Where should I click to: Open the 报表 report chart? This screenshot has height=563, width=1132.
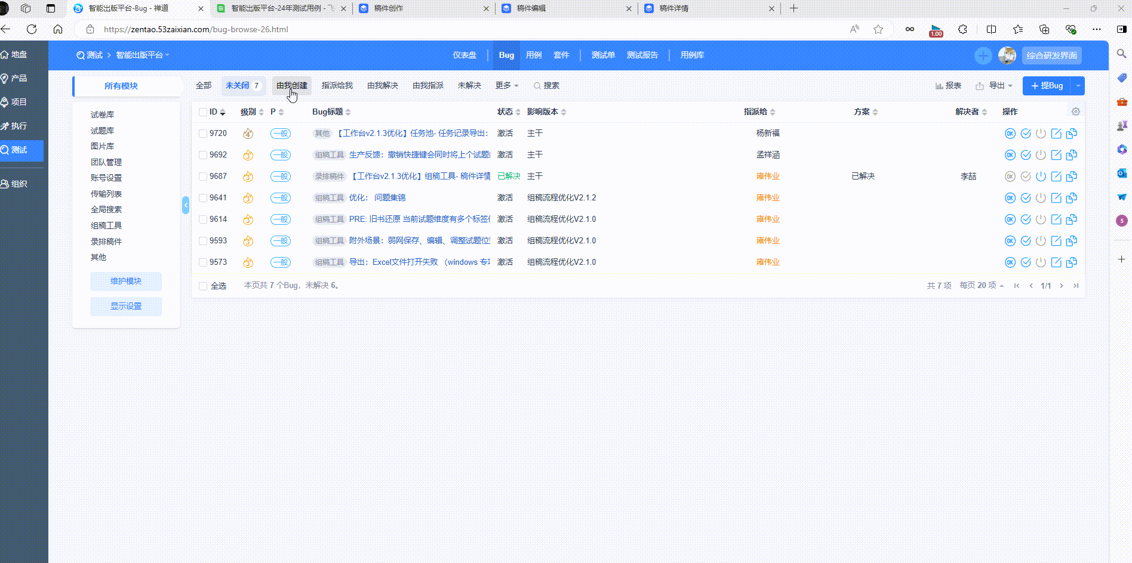coord(948,86)
